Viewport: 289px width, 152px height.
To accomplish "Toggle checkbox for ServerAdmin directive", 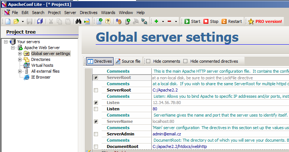I will 96,134.
